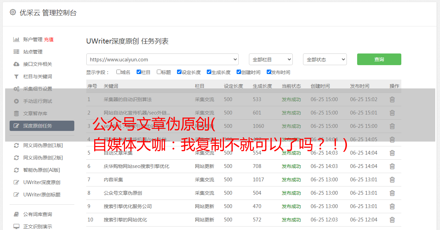Click keyword 采集器的自动识别算法
This screenshot has height=230, width=440.
(x=128, y=99)
